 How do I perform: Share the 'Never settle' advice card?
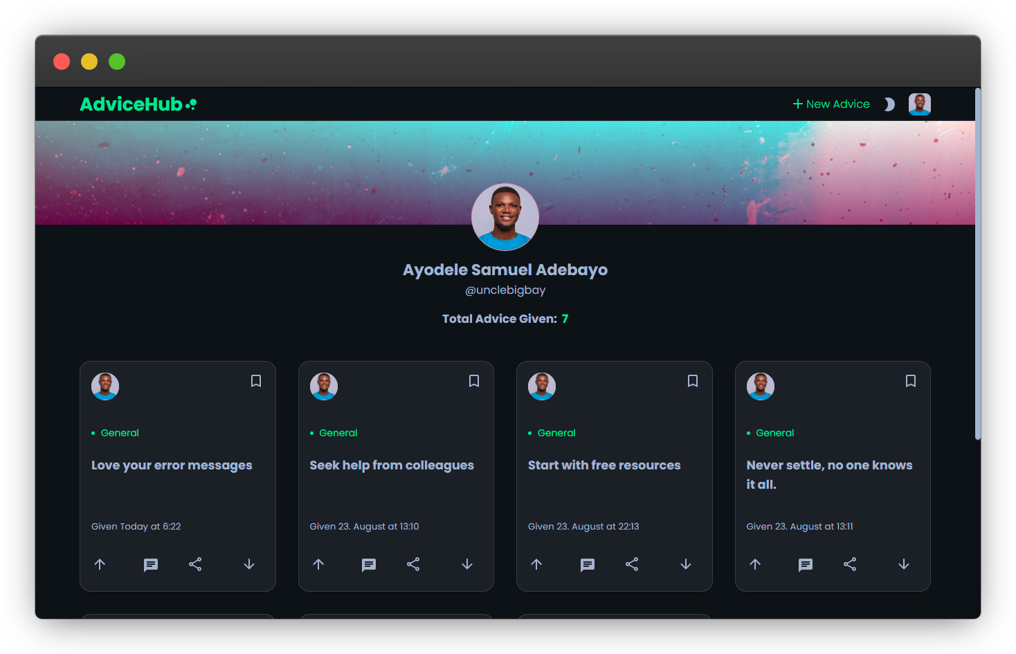[x=850, y=564]
